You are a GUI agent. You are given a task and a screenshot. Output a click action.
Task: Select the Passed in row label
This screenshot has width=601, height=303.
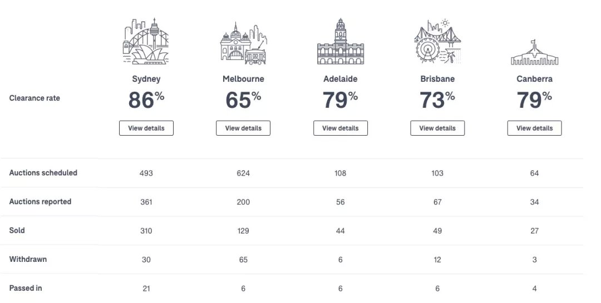[25, 288]
